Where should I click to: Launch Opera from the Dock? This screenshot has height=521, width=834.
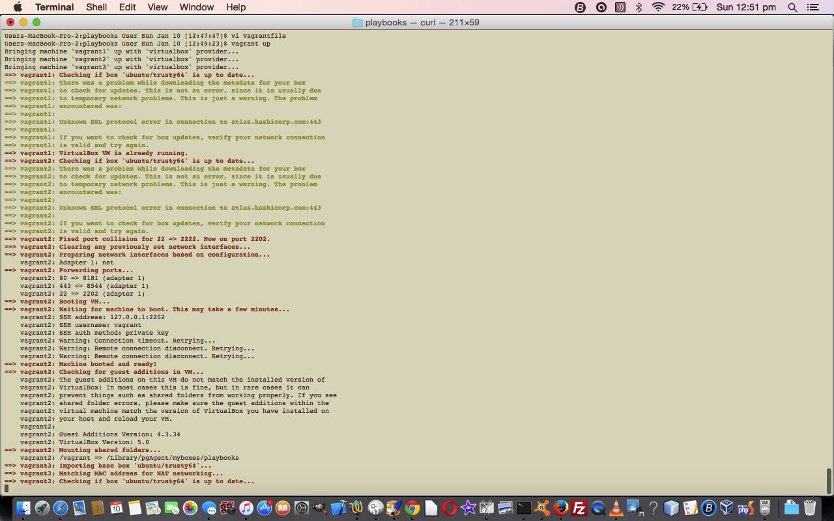point(450,508)
